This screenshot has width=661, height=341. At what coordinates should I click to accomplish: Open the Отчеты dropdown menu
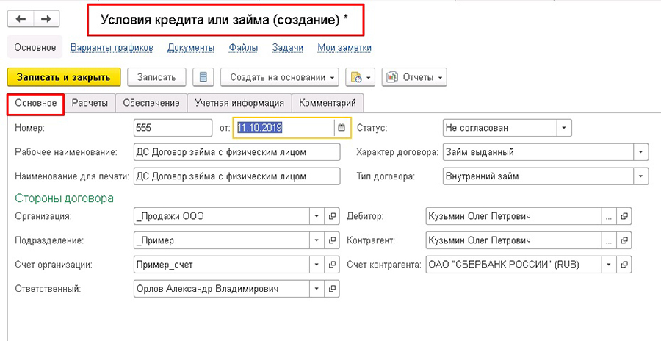(414, 78)
